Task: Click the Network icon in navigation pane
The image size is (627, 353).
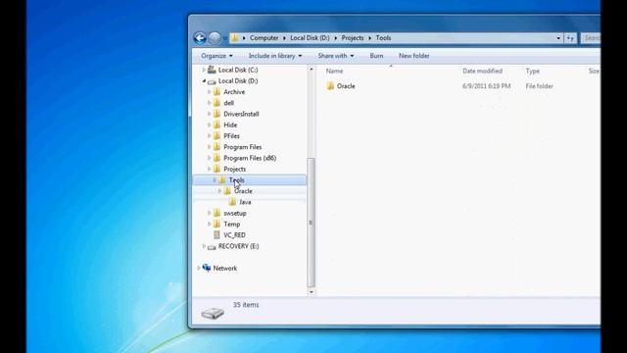Action: coord(207,268)
